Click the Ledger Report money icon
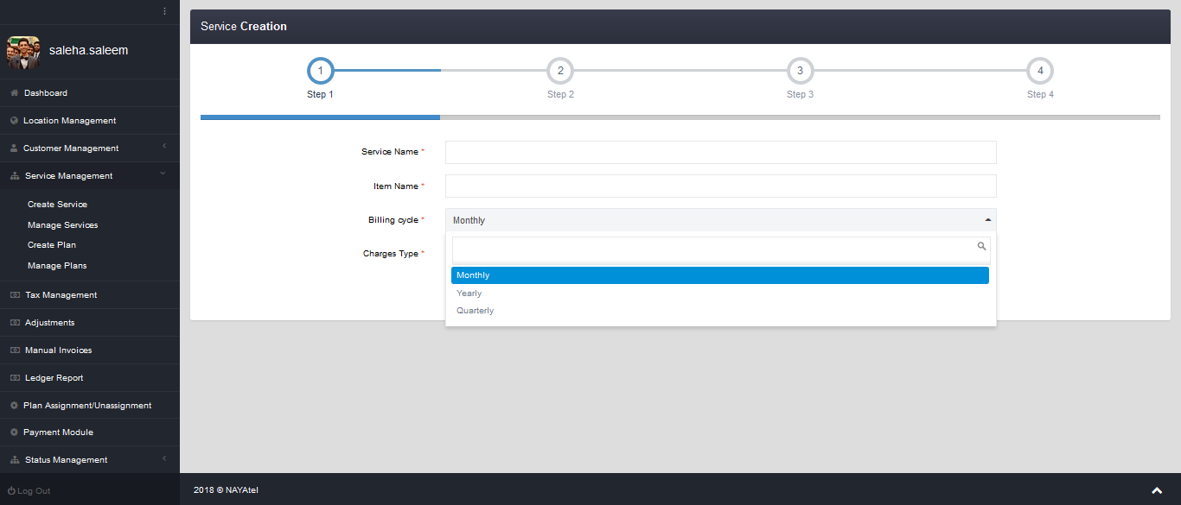 click(x=15, y=377)
